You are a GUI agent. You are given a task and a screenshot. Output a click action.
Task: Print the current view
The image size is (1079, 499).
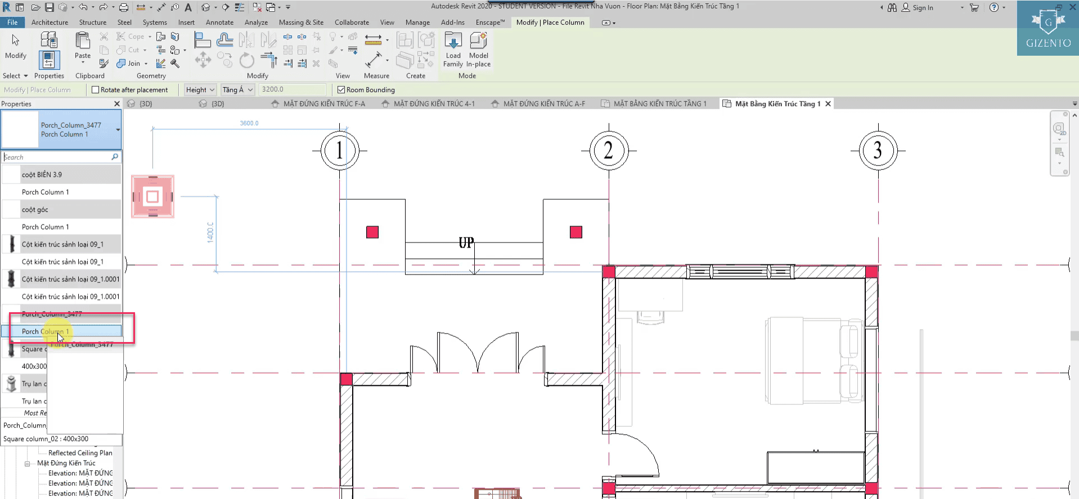124,7
